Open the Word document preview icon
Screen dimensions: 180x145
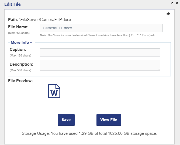(54, 91)
